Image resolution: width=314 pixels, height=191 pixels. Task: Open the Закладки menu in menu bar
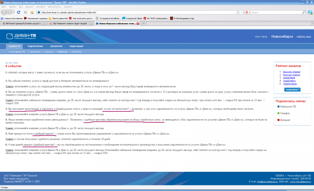pos(40,7)
